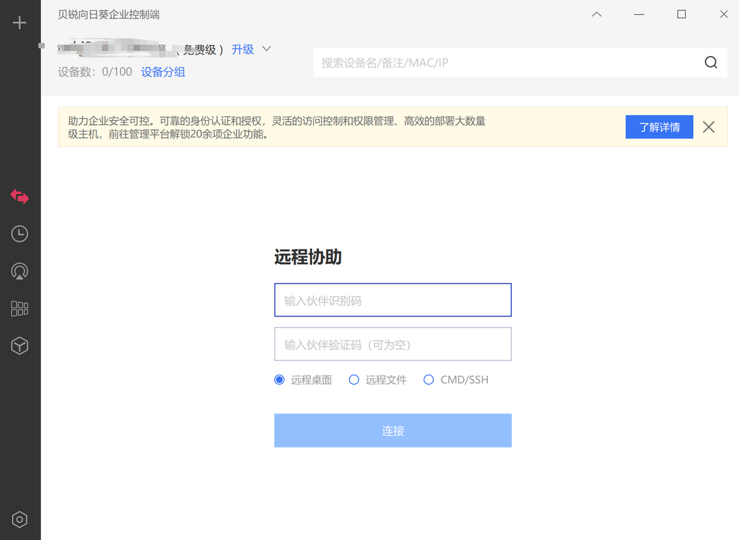Click the plus icon to add device

19,21
